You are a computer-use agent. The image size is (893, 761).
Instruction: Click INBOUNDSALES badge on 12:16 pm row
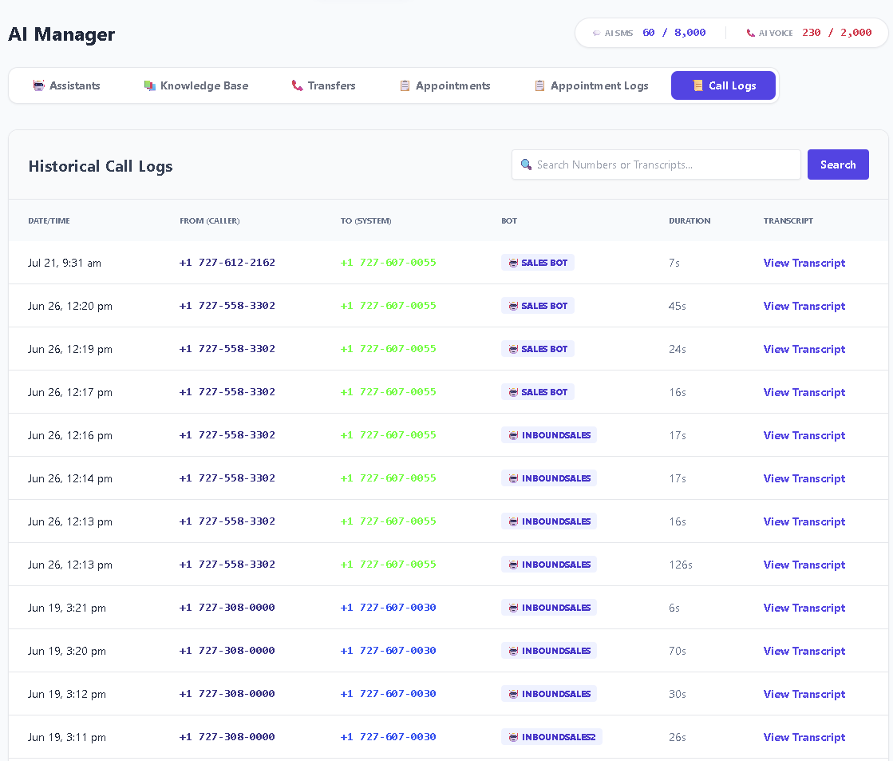pyautogui.click(x=549, y=435)
